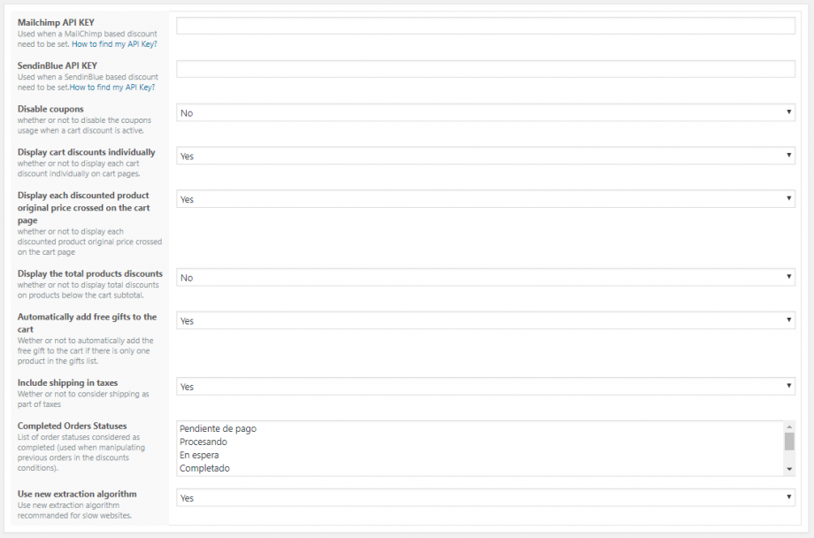The image size is (814, 538).
Task: Open SendinBlue 'How to find my API Key?' link
Action: coord(112,87)
